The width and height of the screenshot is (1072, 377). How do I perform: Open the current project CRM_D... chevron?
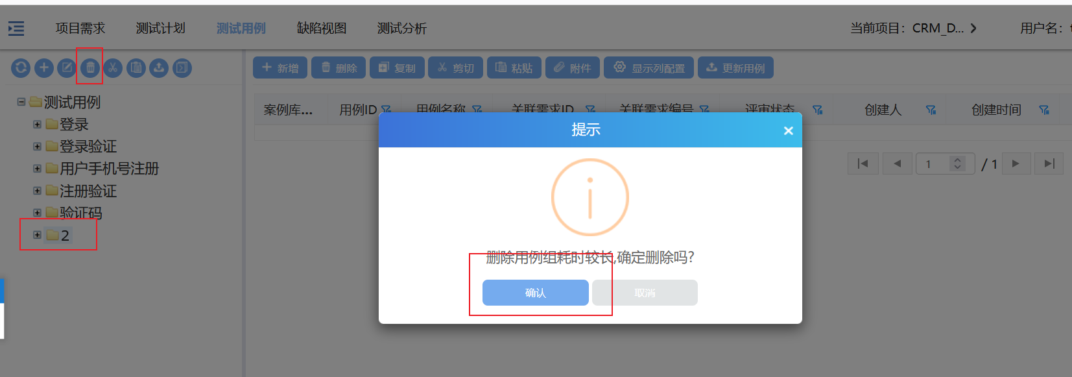pos(973,28)
